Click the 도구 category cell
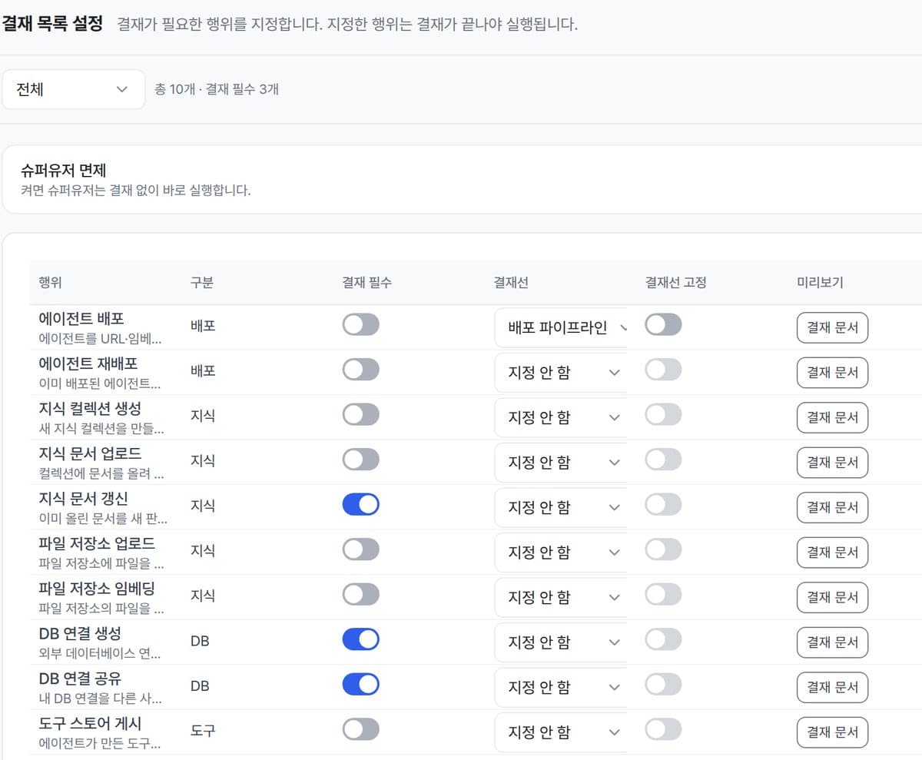The width and height of the screenshot is (922, 760). coord(203,730)
